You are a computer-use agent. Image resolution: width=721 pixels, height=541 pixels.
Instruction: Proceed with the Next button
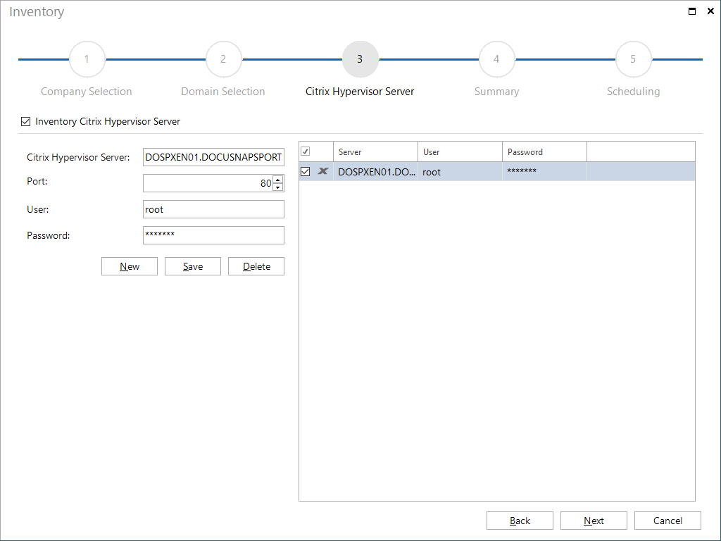pos(594,521)
